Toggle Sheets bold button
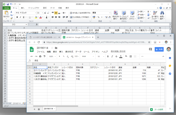 (x=108, y=56)
